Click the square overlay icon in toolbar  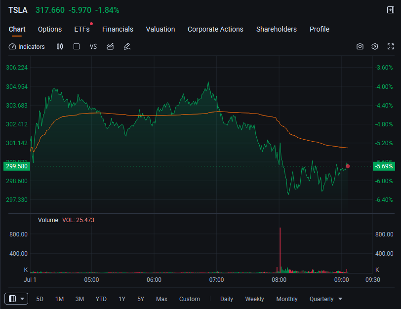point(77,46)
